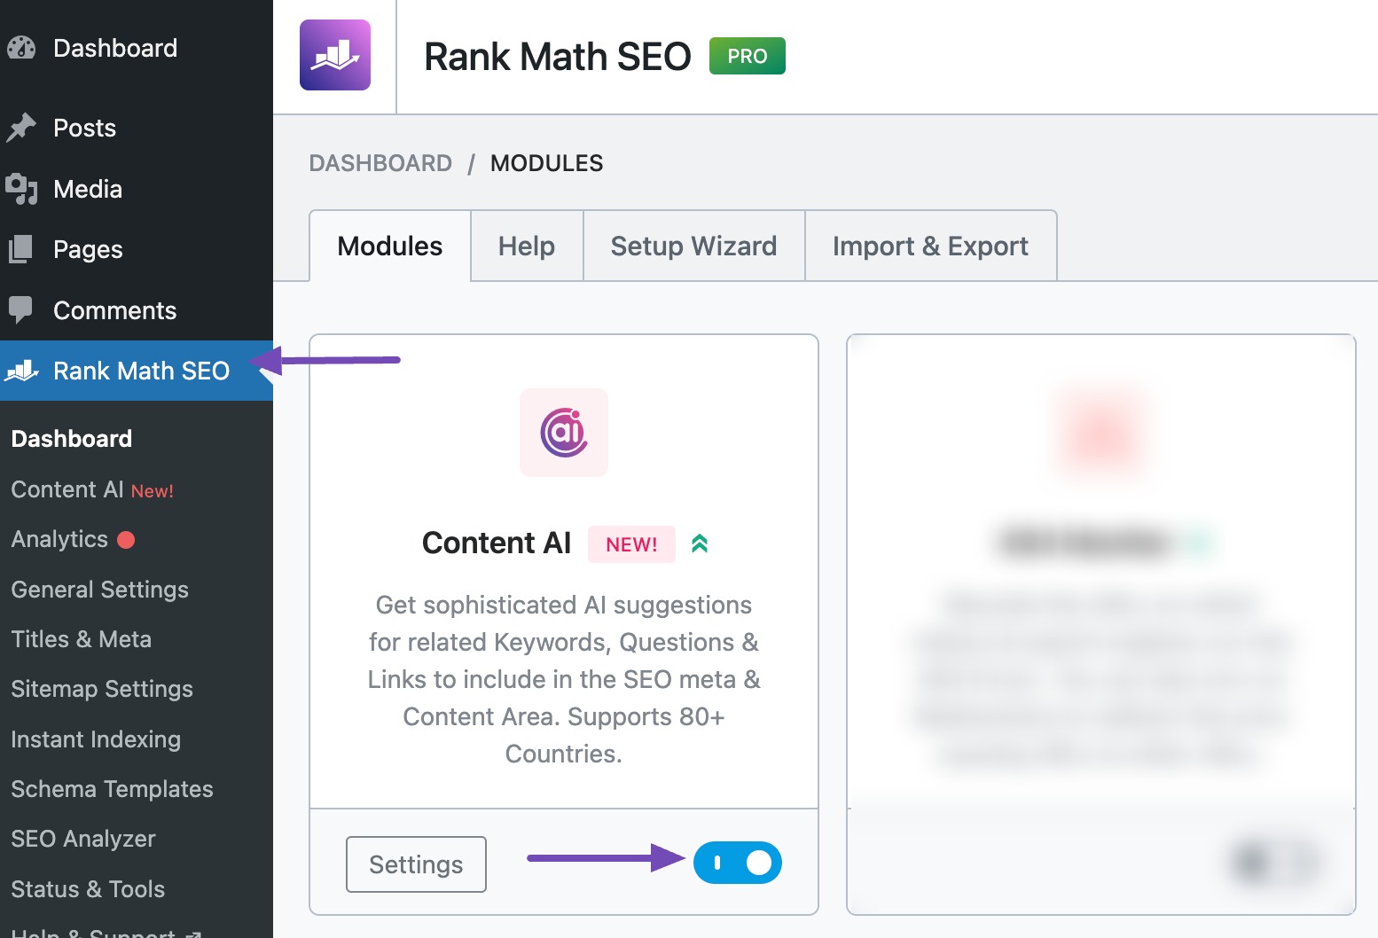The image size is (1378, 938).
Task: Disable the Content AI module toggle
Action: click(738, 862)
